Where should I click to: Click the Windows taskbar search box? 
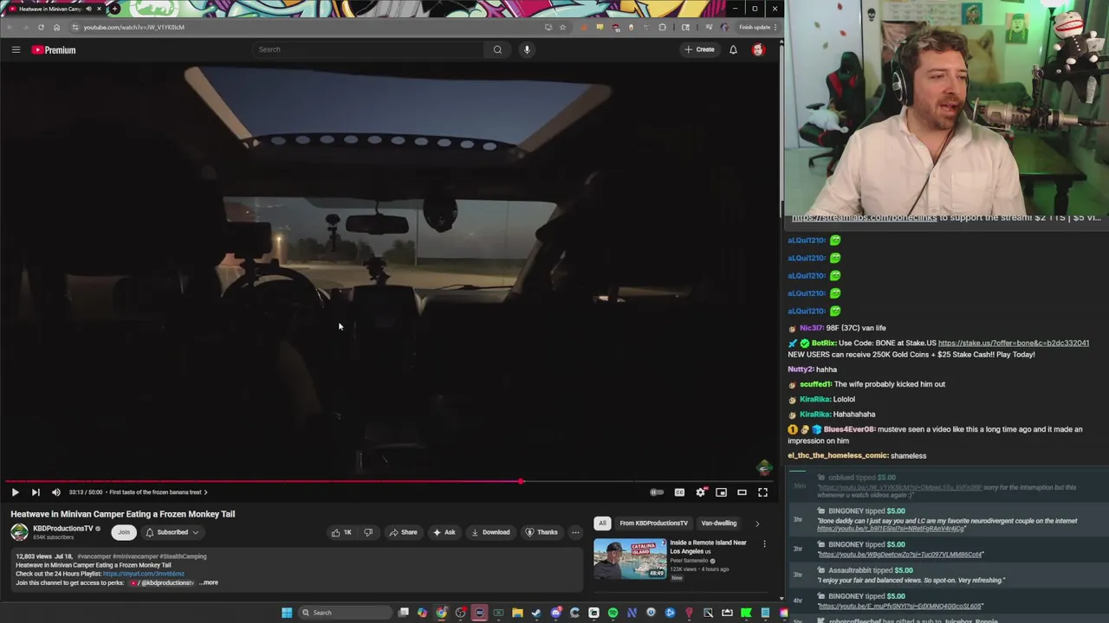click(345, 613)
